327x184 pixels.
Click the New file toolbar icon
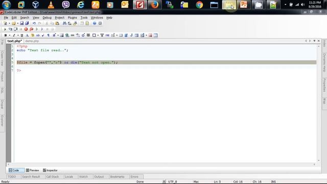(x=6, y=24)
